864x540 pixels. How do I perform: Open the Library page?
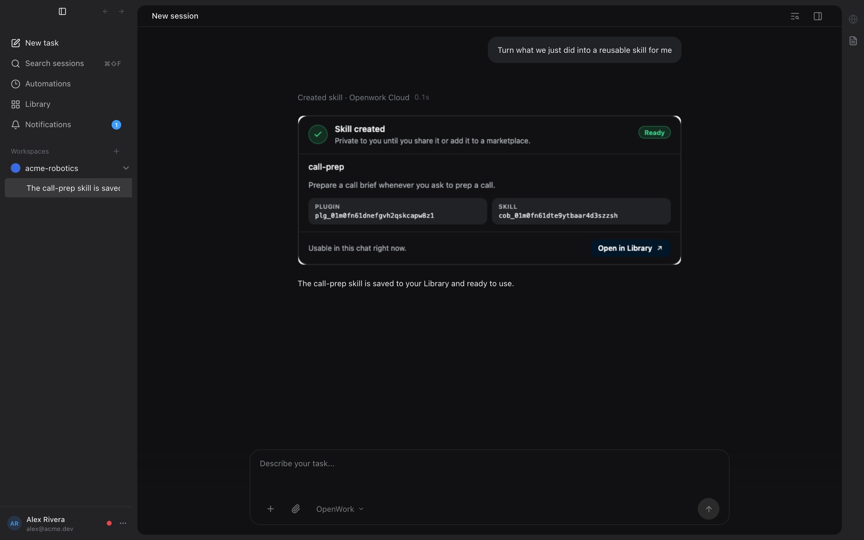[66, 104]
